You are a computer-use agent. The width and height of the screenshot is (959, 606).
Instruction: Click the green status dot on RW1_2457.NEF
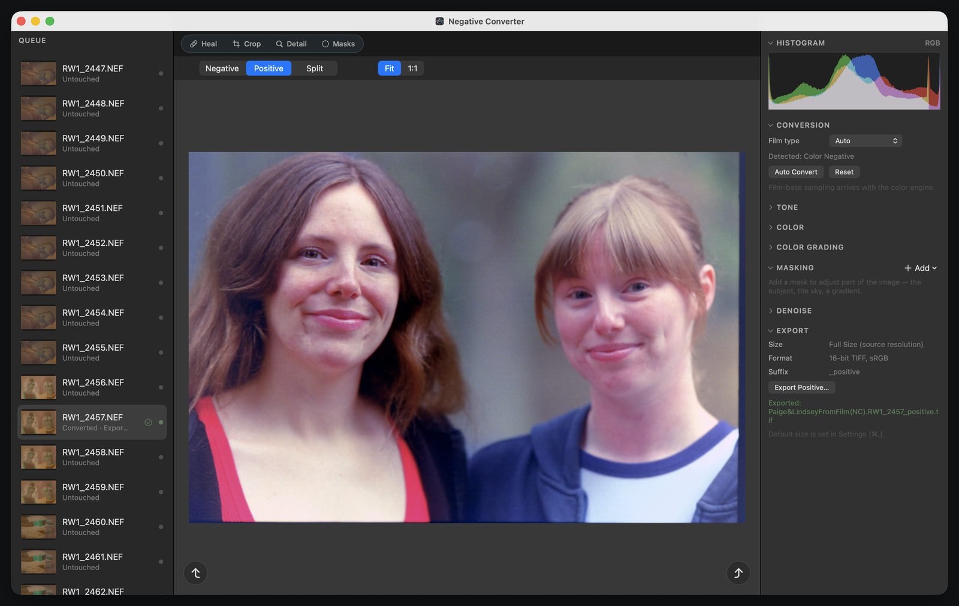(x=161, y=423)
